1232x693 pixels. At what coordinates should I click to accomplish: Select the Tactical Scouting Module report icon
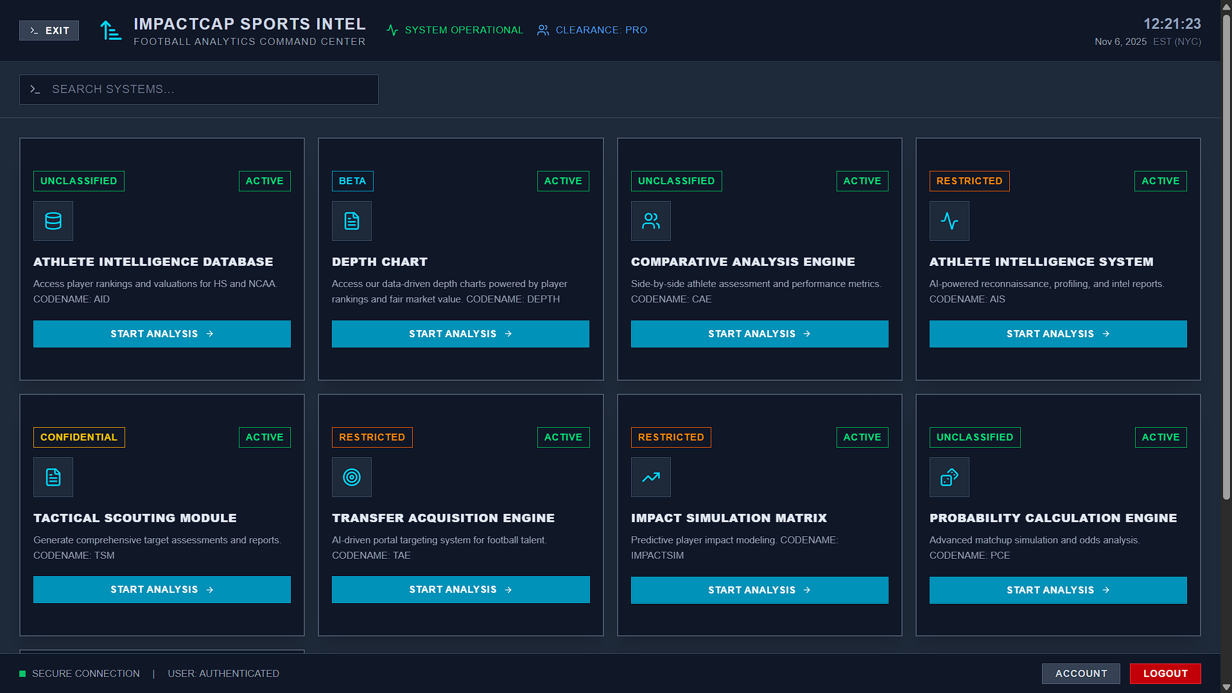click(x=53, y=477)
